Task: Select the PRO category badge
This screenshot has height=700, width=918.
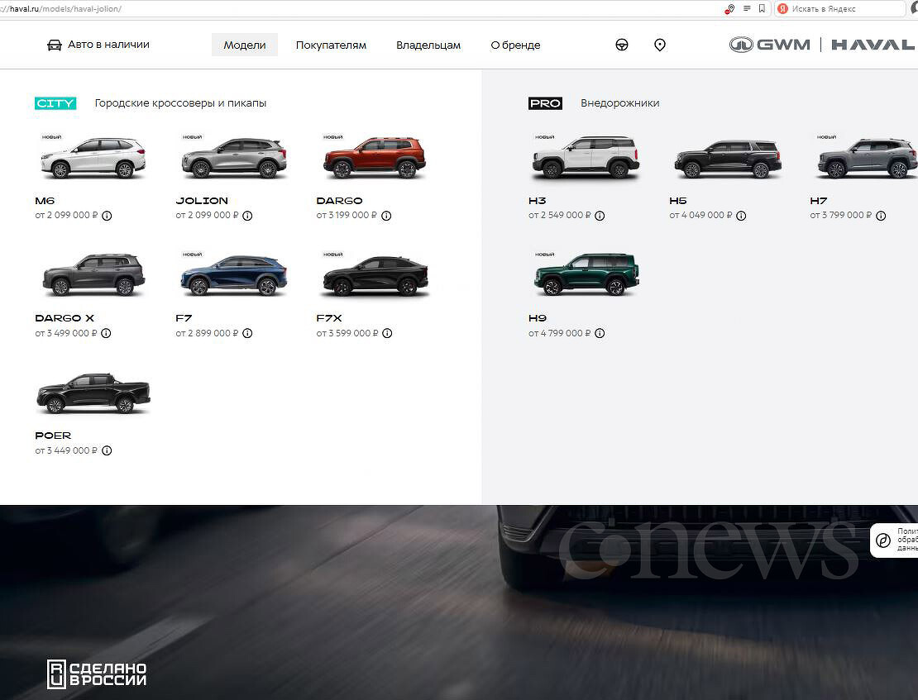Action: pos(545,103)
